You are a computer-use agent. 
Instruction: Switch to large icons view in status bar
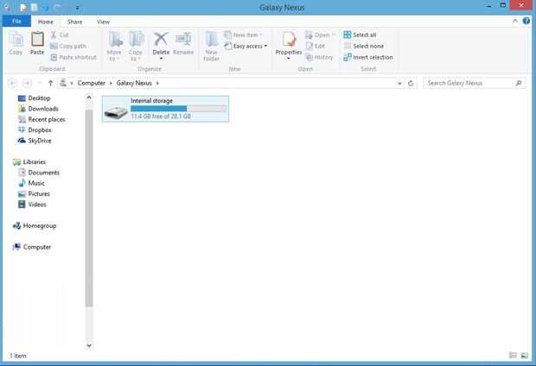pos(525,356)
